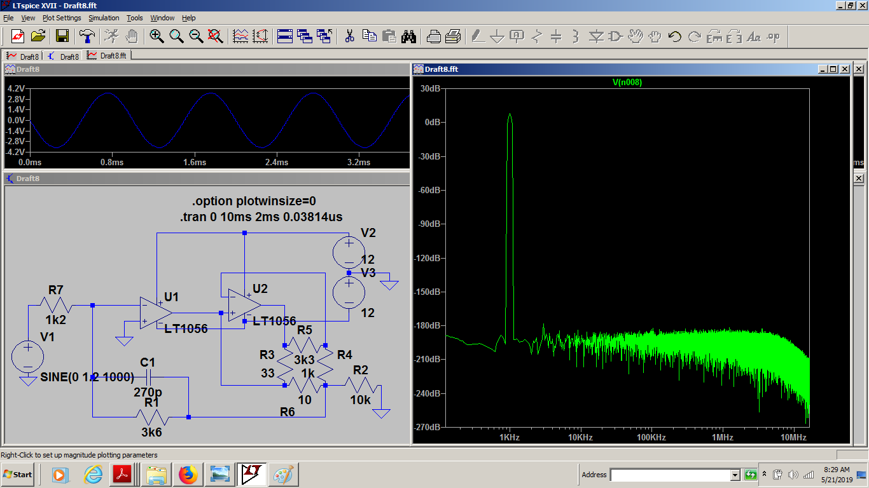Click the Print Setup icon
Viewport: 869px width, 488px height.
433,36
